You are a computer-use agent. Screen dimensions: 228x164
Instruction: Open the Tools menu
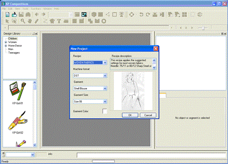[25, 9]
